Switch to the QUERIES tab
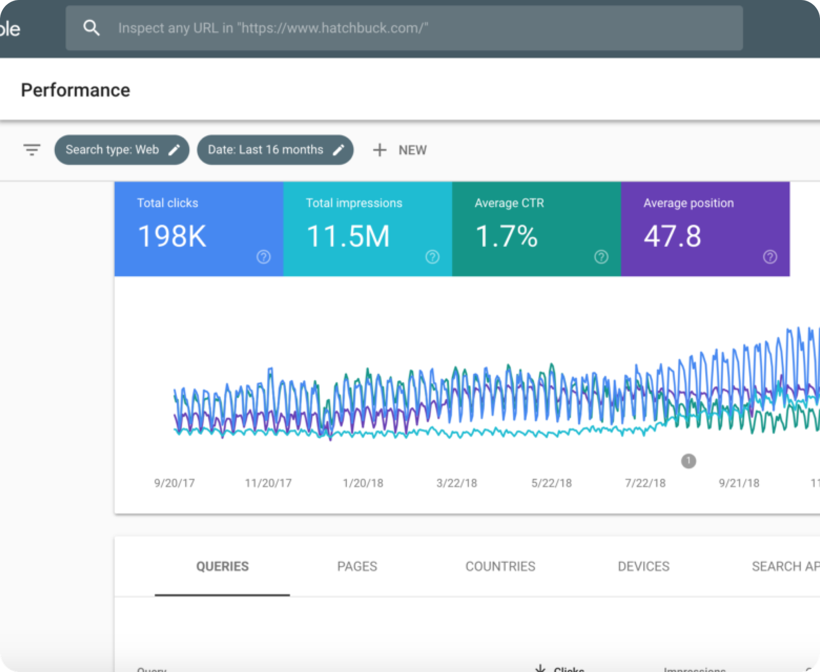Screen dimensions: 820x672 point(222,566)
